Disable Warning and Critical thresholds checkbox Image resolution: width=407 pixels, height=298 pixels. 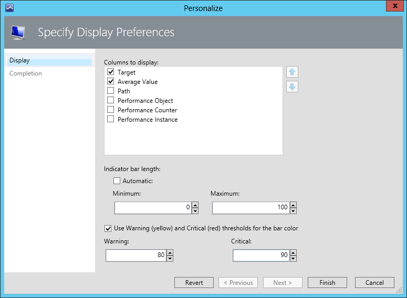point(108,228)
